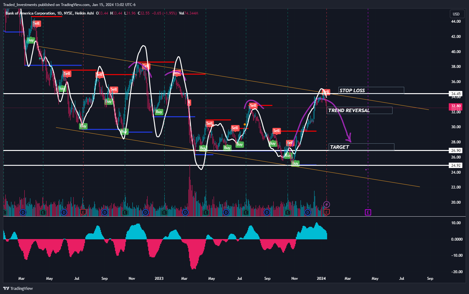This screenshot has height=294, width=469.
Task: Open the purple upcoming earnings E marker
Action: (368, 213)
